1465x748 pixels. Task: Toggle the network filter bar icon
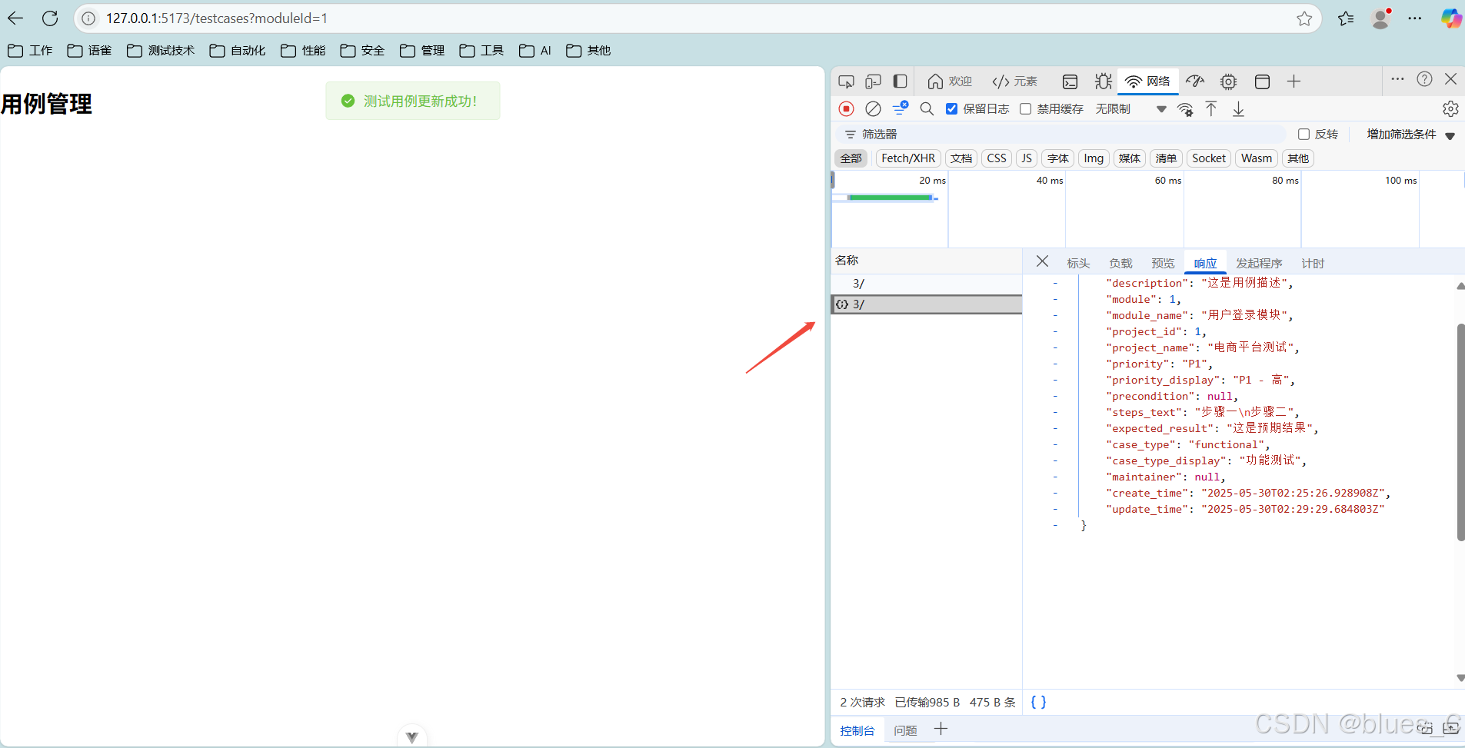(901, 108)
